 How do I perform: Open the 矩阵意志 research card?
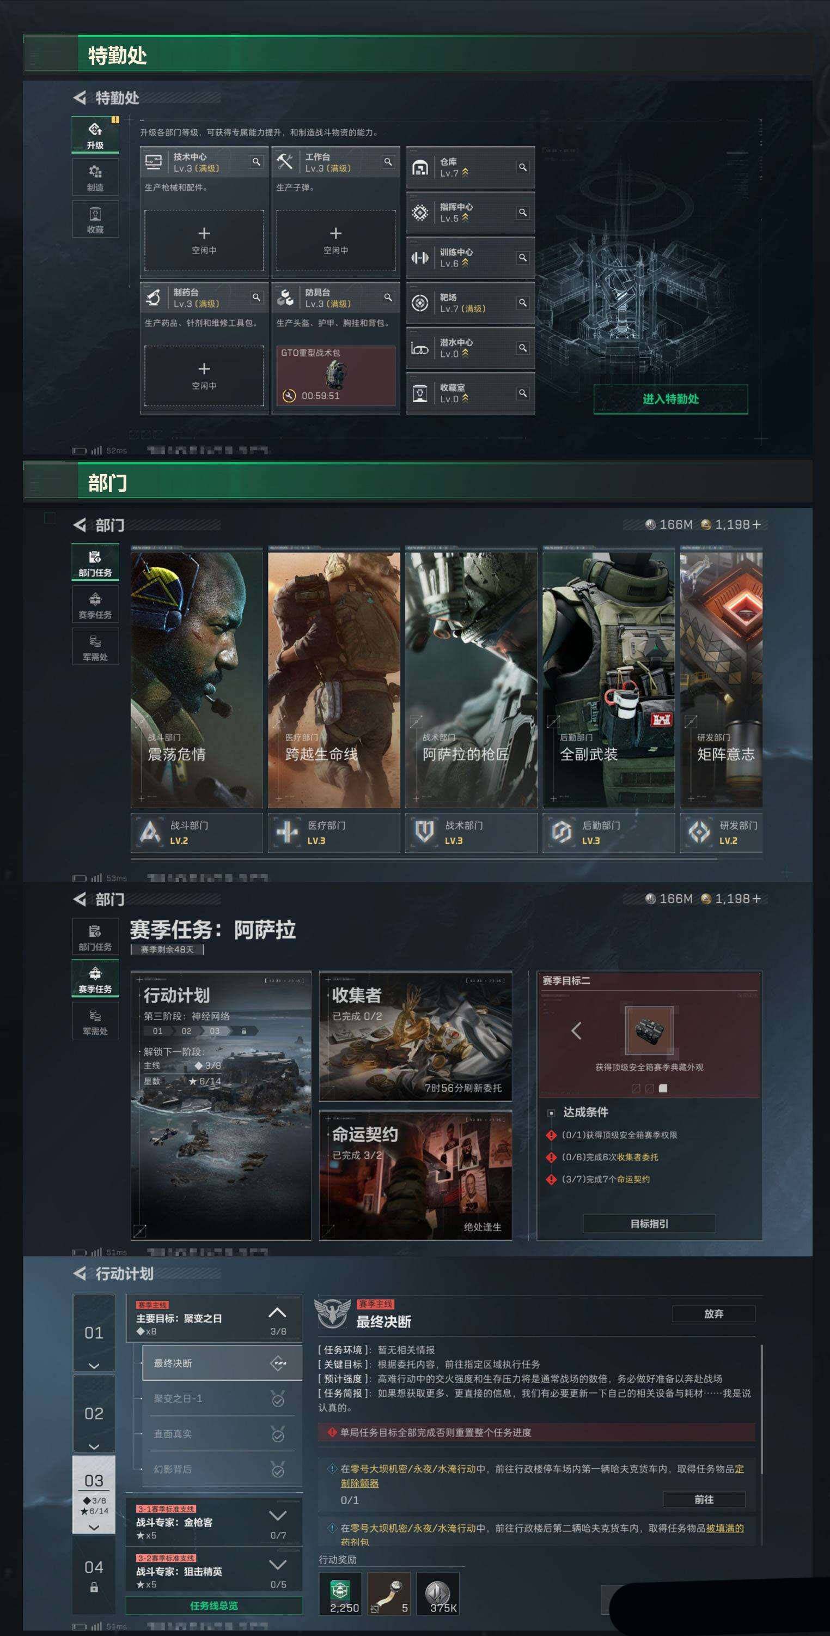(x=722, y=680)
